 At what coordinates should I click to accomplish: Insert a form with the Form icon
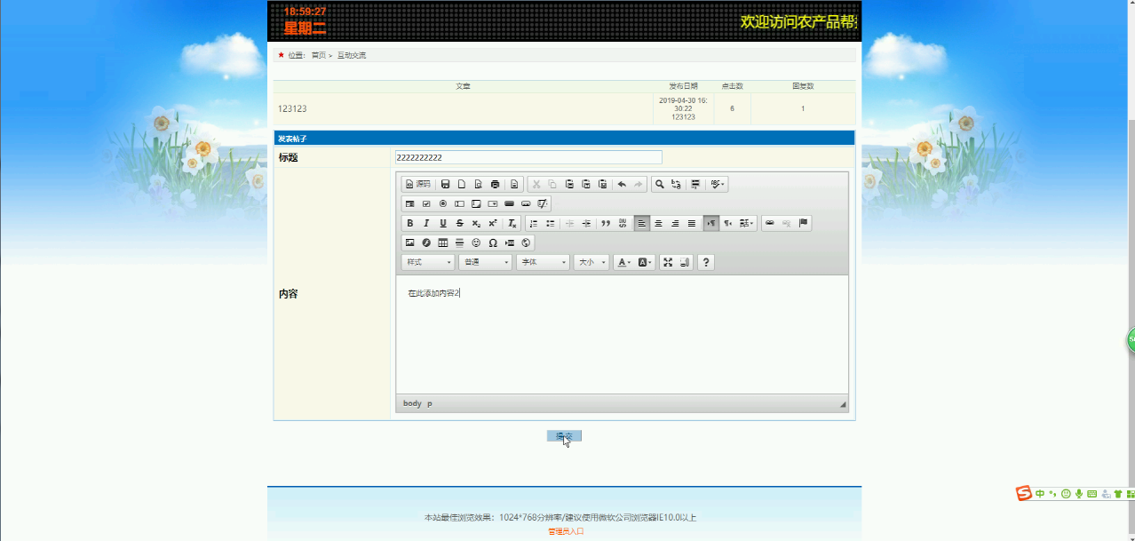point(410,203)
